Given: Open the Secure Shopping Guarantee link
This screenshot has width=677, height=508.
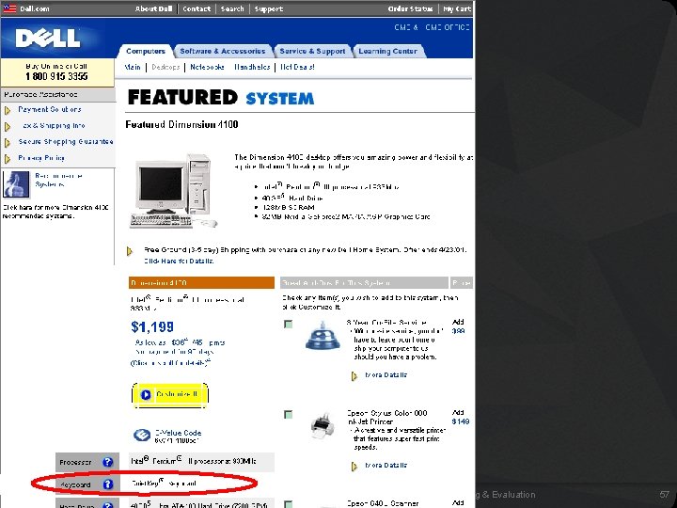Looking at the screenshot, I should pos(66,142).
